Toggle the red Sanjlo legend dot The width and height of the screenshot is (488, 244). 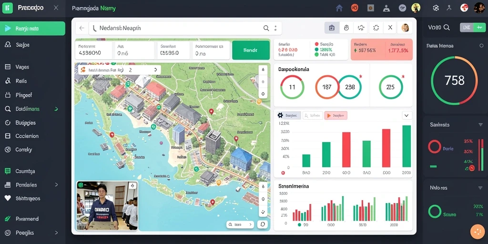click(x=317, y=44)
